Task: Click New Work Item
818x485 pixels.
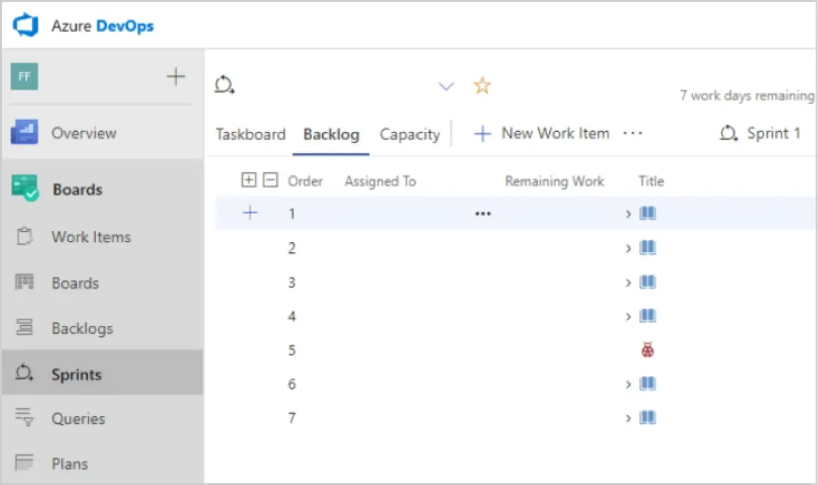Action: pos(554,133)
